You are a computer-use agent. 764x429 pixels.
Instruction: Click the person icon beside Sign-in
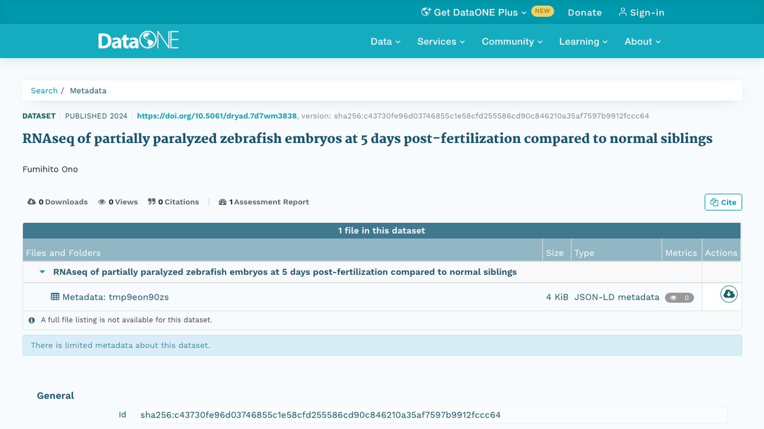(x=623, y=12)
